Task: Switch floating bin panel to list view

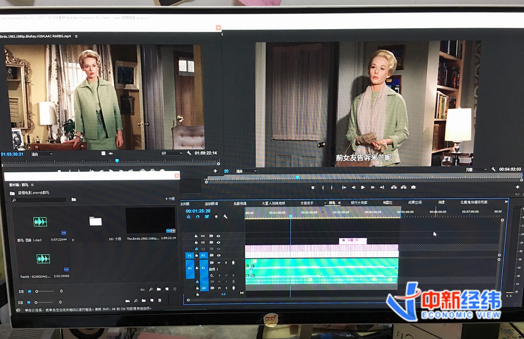Action: [21, 291]
